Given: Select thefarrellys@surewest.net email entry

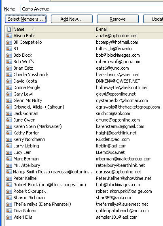Looking at the screenshot, I should pos(122,204).
